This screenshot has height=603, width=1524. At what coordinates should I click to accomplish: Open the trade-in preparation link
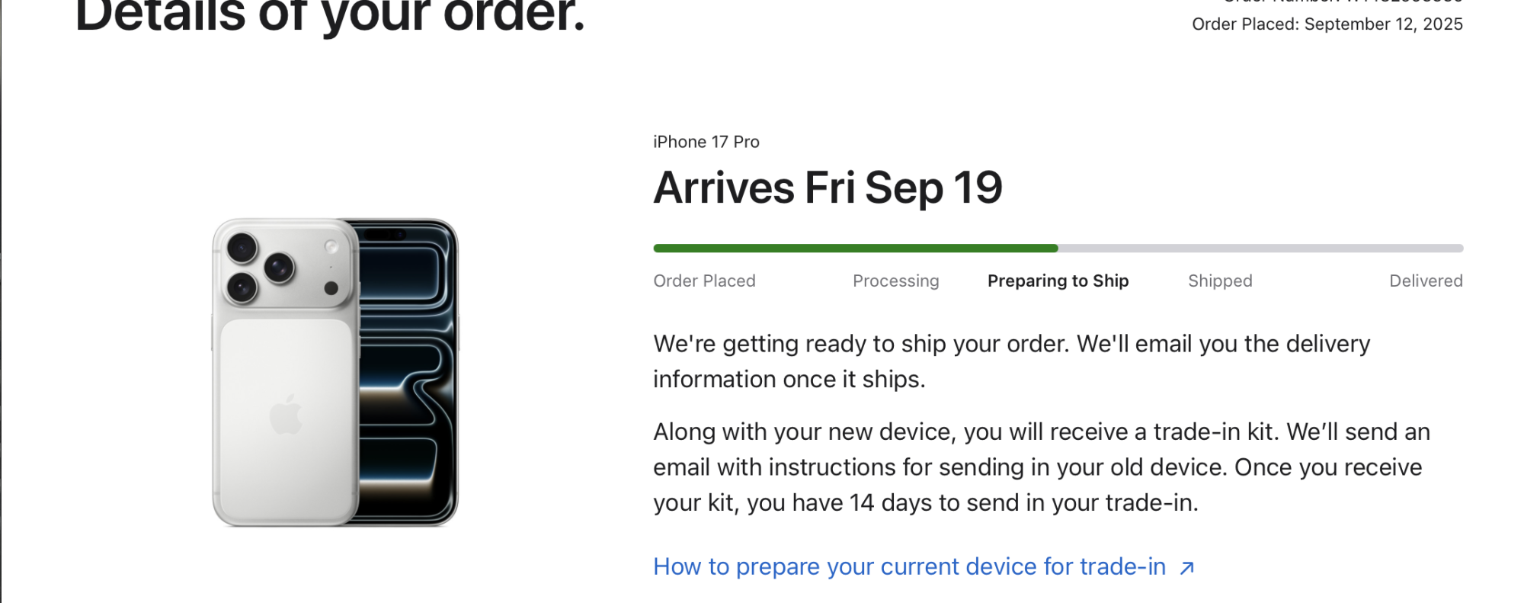(x=909, y=566)
